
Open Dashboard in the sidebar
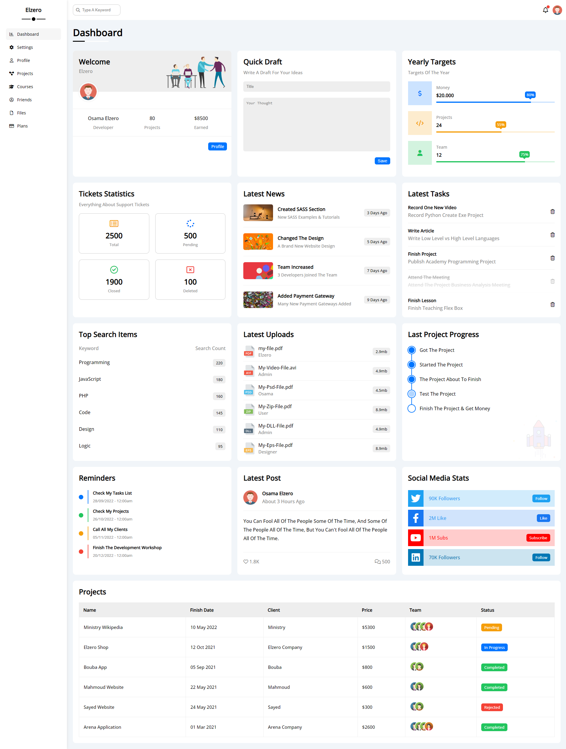[34, 34]
